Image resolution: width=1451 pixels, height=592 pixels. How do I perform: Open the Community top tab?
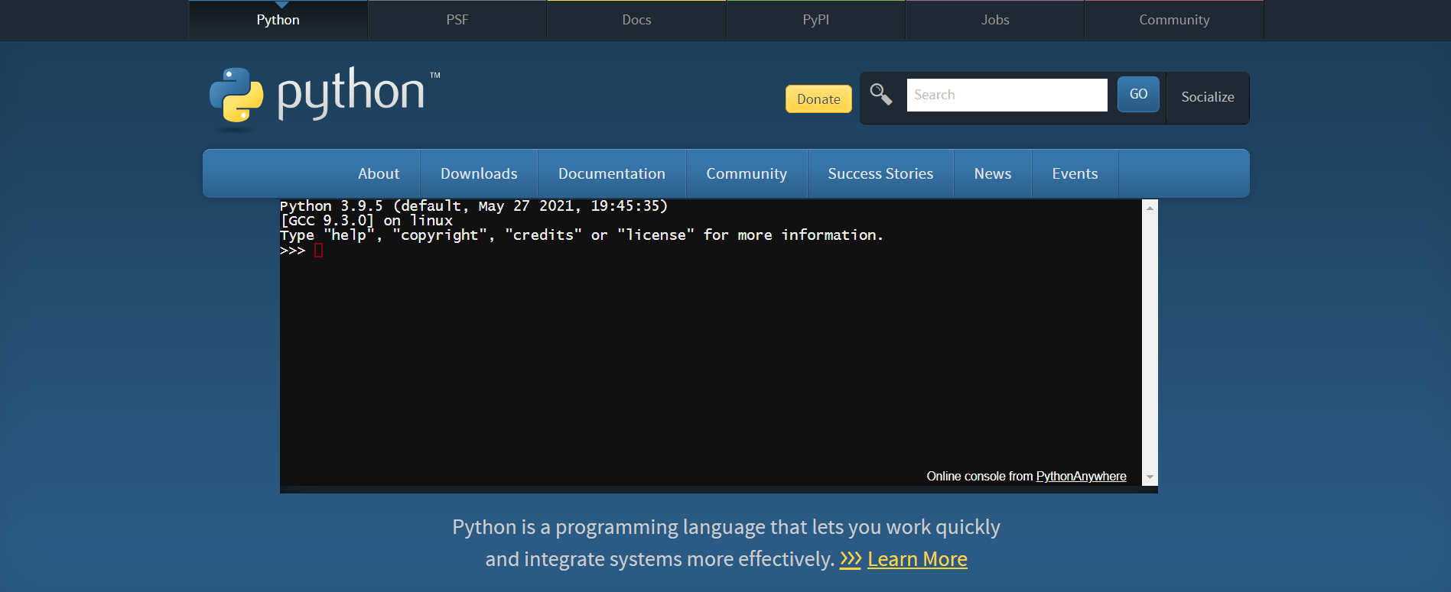tap(1174, 20)
